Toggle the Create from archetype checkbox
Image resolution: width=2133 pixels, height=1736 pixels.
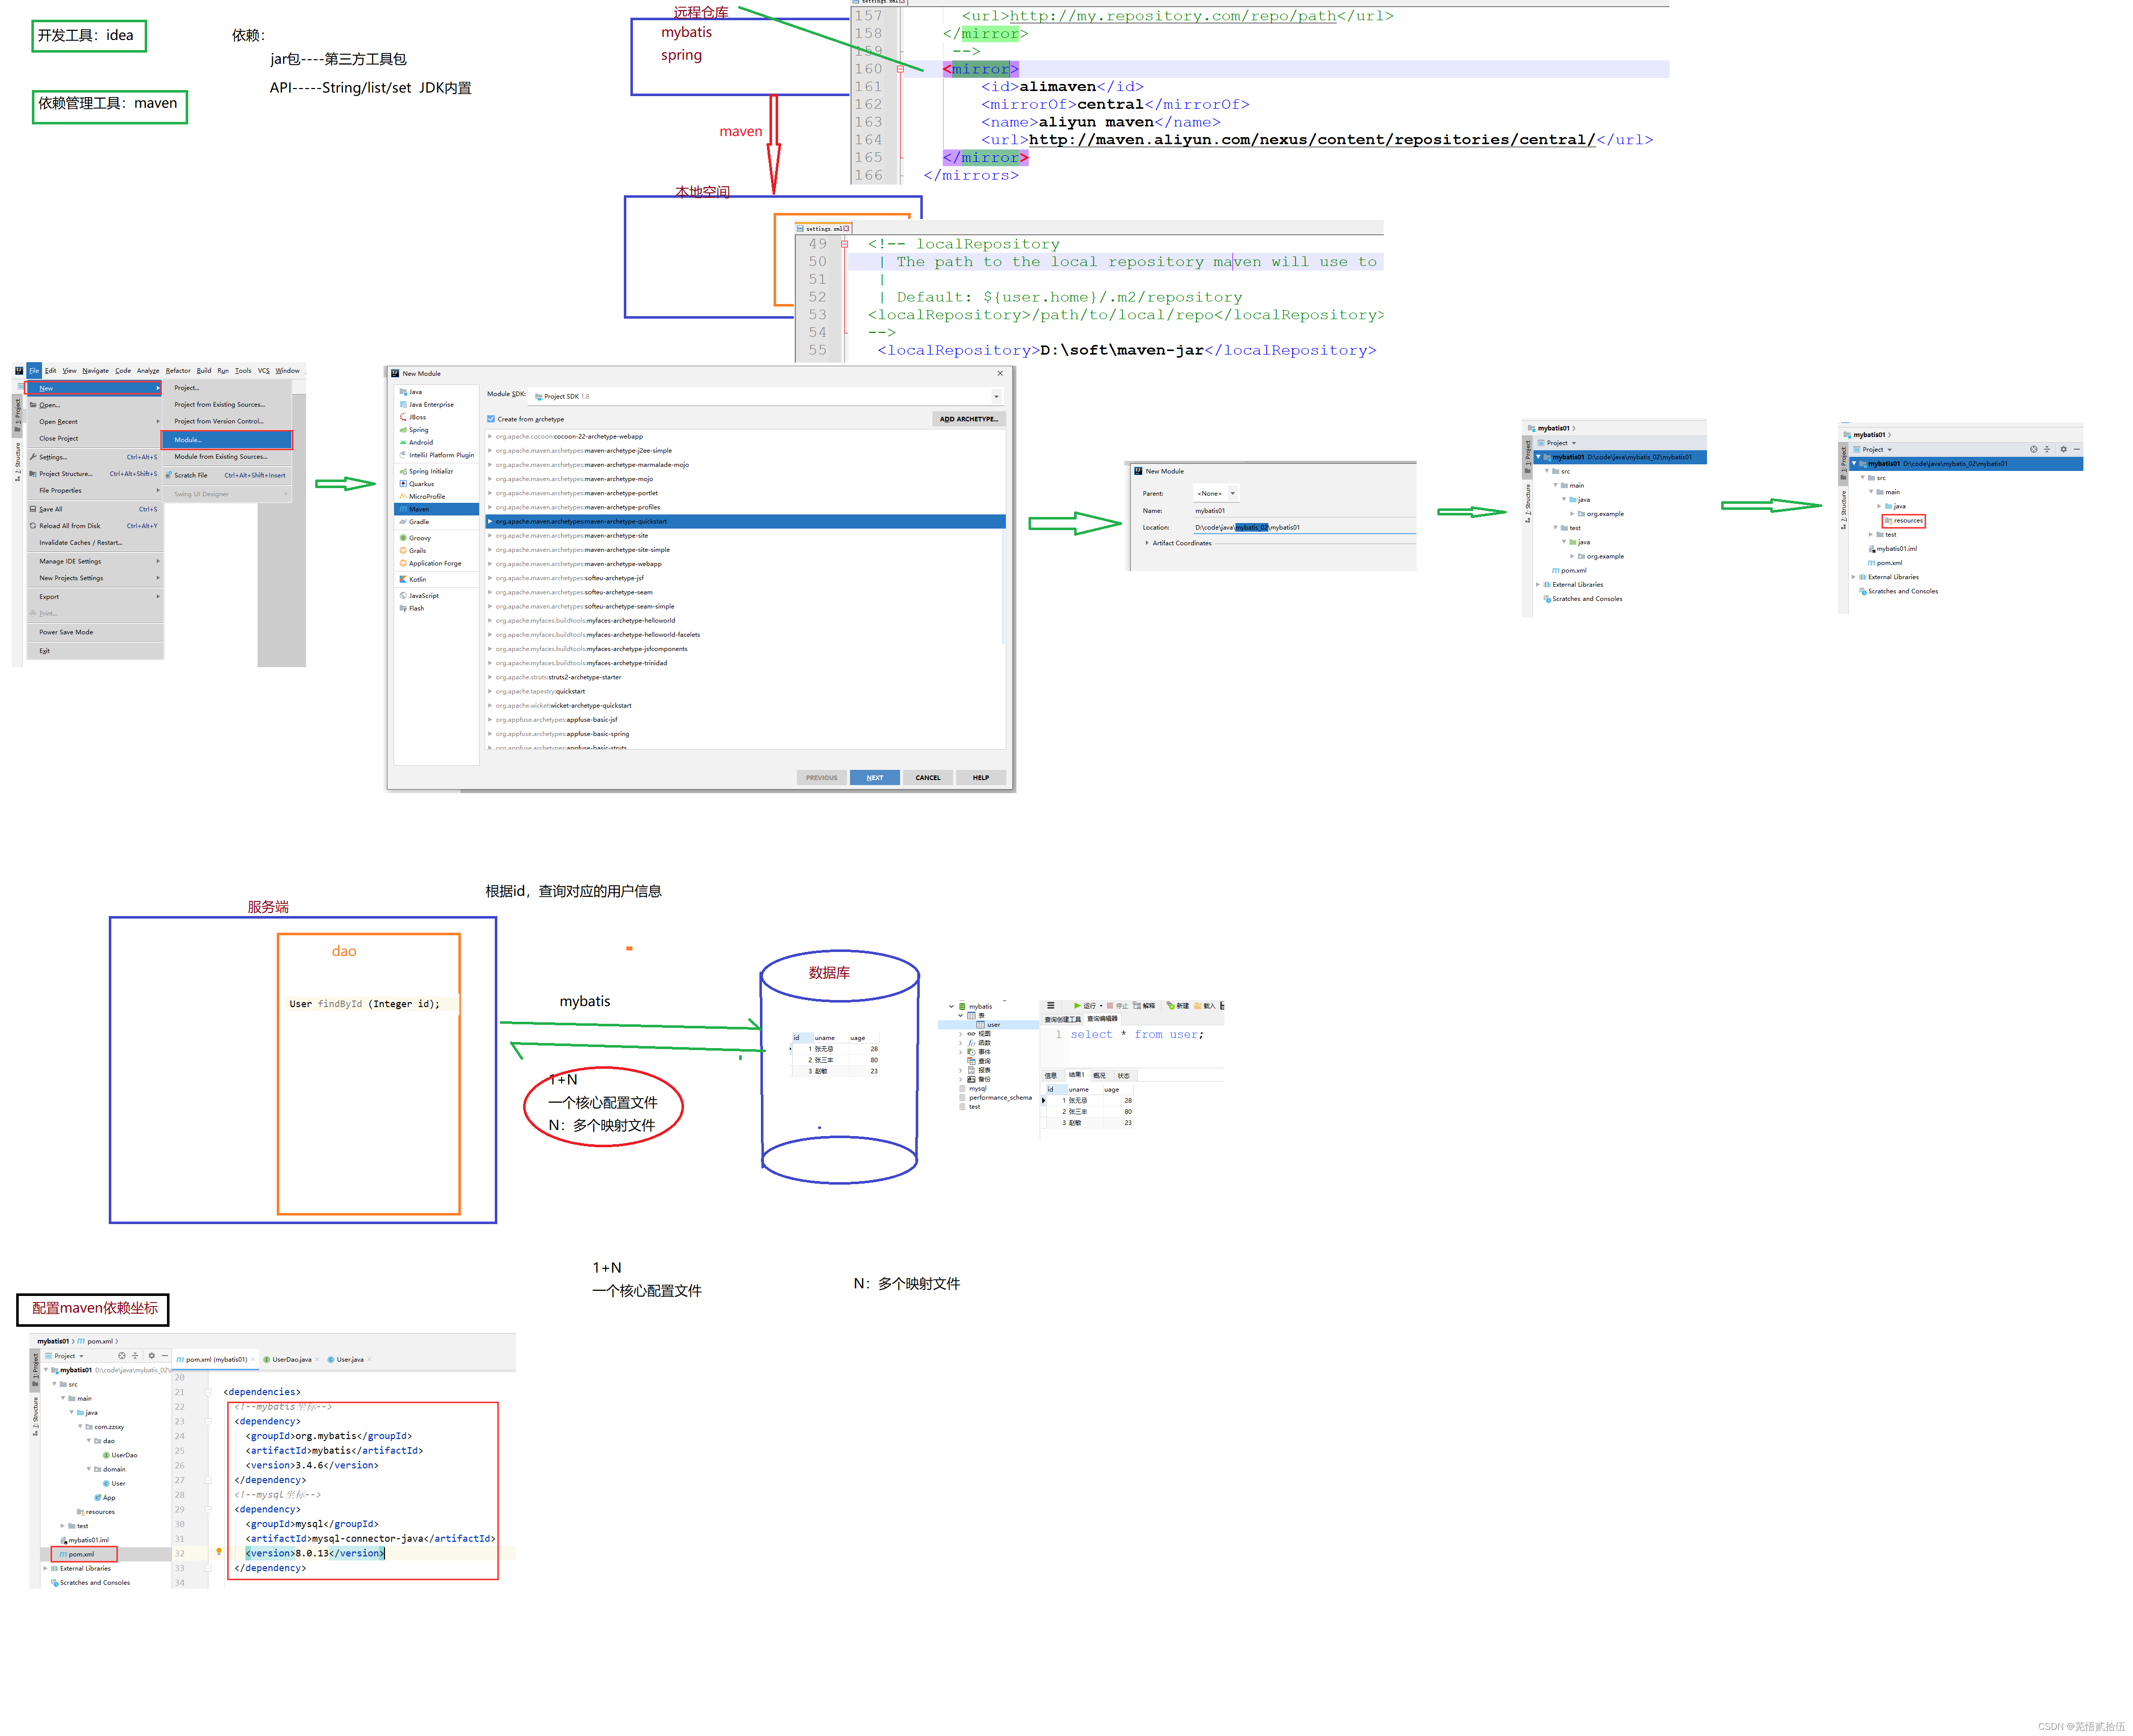[x=491, y=419]
